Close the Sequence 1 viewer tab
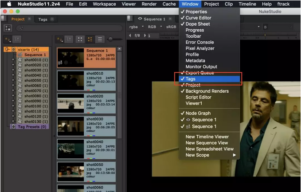 point(170,19)
